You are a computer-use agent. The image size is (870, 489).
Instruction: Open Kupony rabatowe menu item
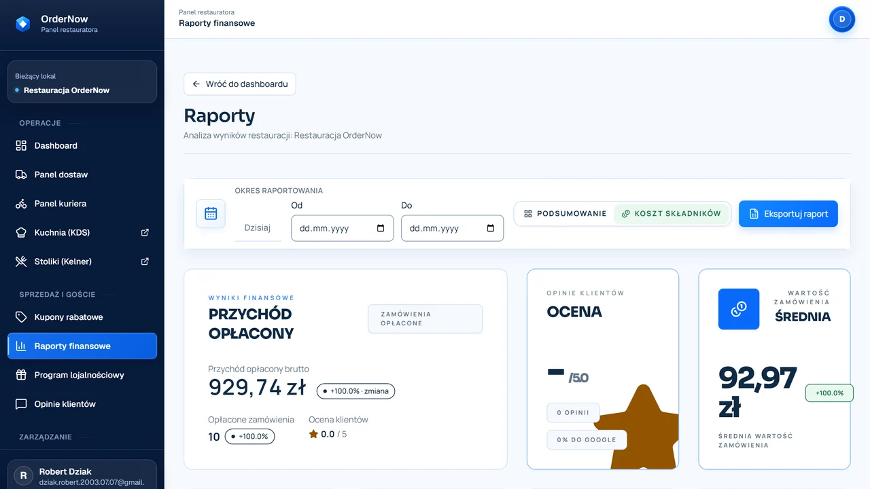82,317
